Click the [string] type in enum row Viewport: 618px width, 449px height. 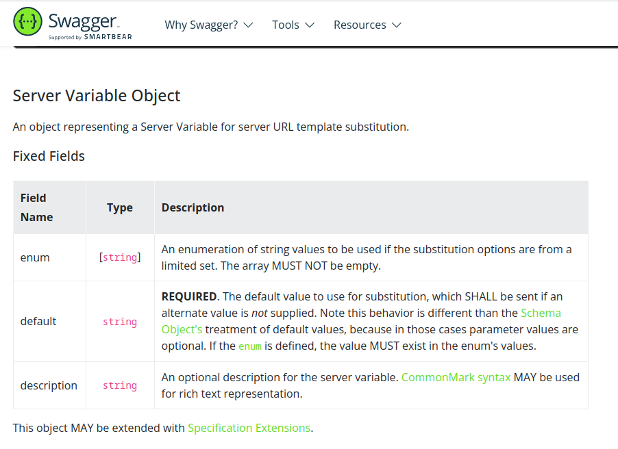point(120,257)
